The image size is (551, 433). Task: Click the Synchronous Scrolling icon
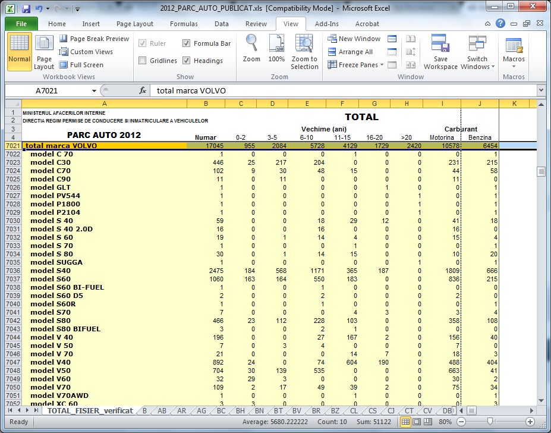411,52
